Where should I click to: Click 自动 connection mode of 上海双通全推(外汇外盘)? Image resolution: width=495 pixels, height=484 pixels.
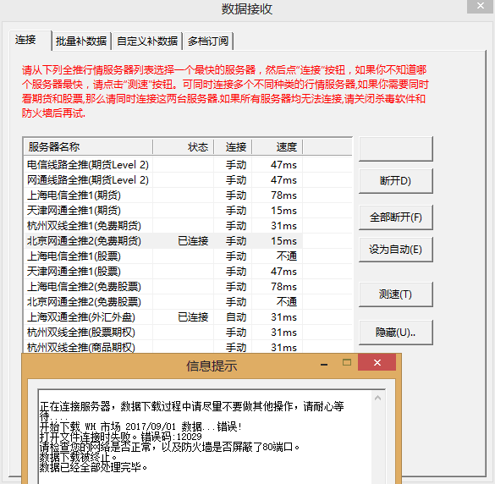(x=236, y=317)
